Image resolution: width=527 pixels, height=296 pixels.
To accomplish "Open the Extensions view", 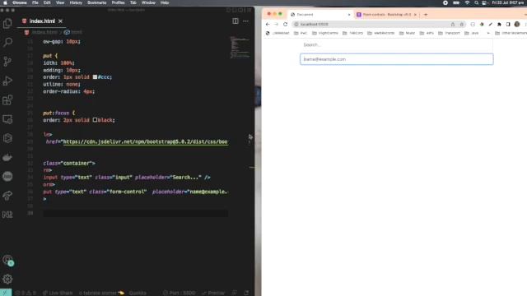I will [7, 99].
